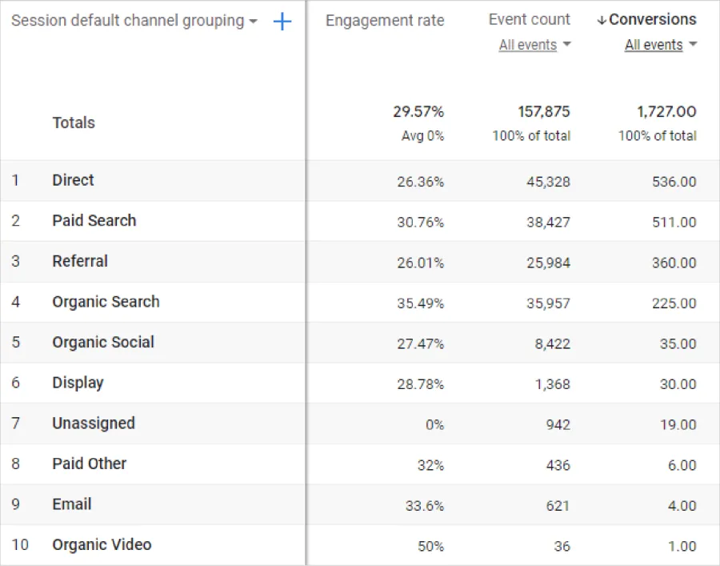Click the 157,875 total event count value
The height and width of the screenshot is (566, 720).
coord(542,111)
